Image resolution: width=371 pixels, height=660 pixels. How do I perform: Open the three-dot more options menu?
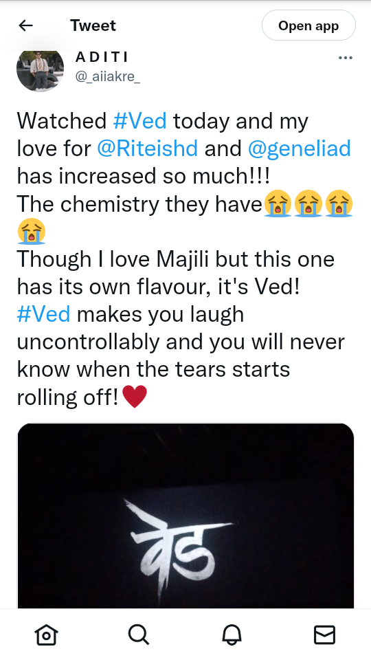[346, 58]
